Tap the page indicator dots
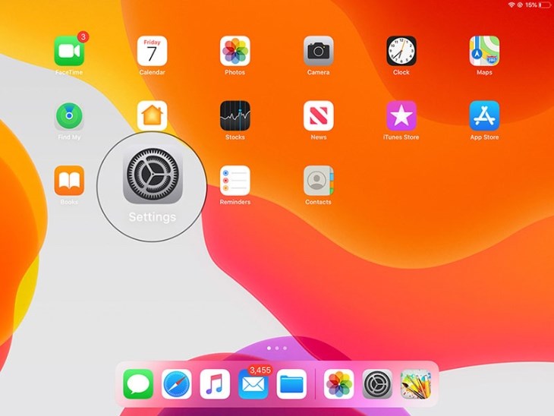 (x=277, y=348)
